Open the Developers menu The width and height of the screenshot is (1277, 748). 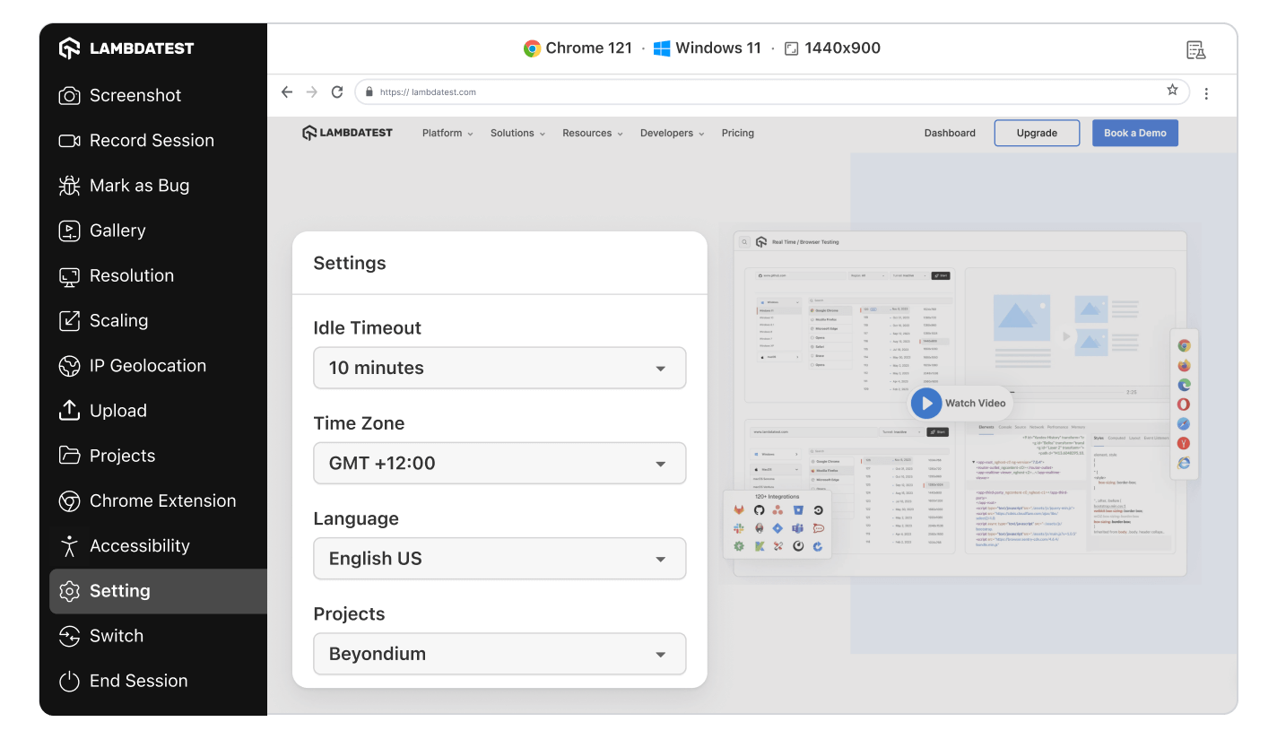[x=672, y=133]
